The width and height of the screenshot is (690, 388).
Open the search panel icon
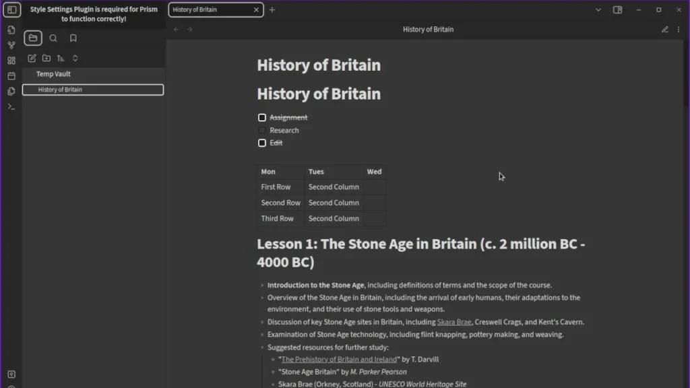(x=53, y=38)
